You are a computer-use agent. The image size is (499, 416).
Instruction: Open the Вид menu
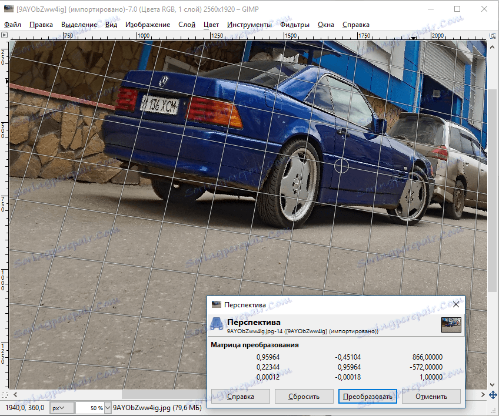(x=111, y=25)
